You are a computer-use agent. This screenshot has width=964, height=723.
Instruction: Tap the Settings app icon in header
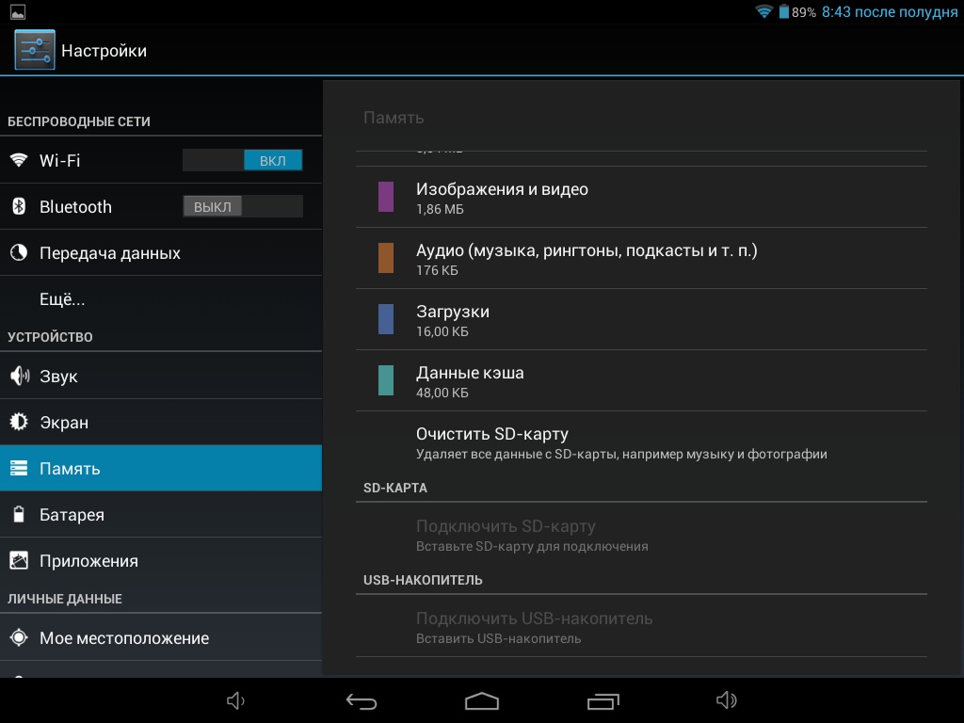[x=35, y=50]
